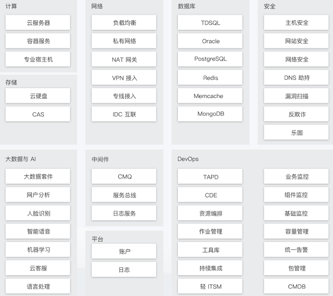Open the TDSQL database card

tap(210, 22)
